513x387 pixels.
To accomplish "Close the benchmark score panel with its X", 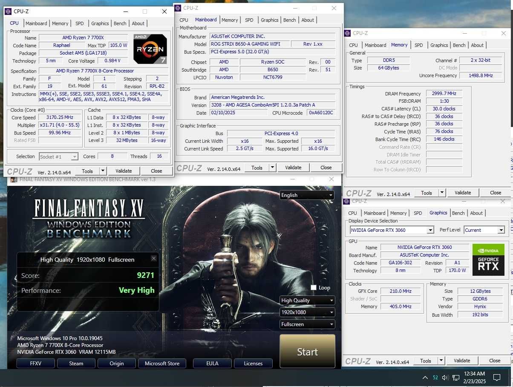I will [x=154, y=258].
